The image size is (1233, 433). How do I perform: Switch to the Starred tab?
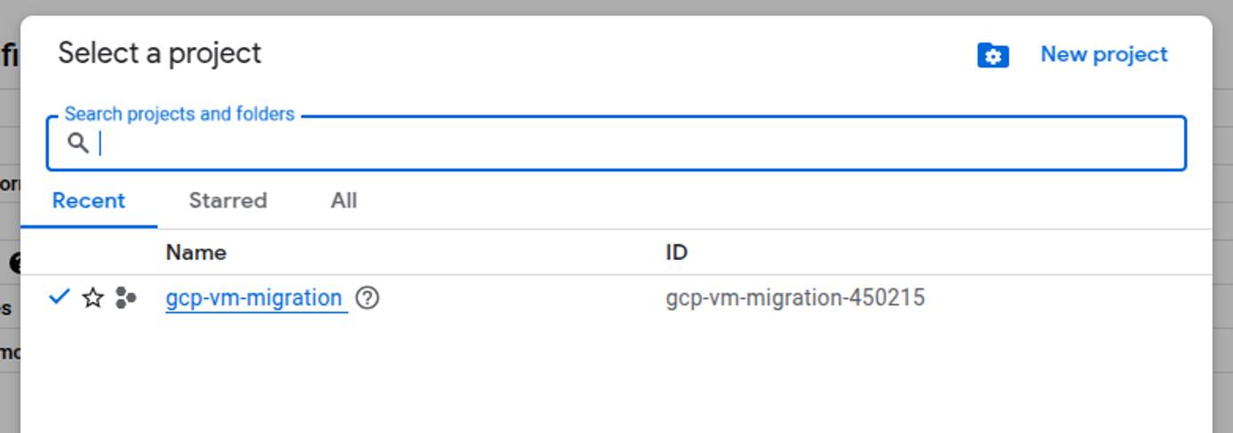(227, 201)
